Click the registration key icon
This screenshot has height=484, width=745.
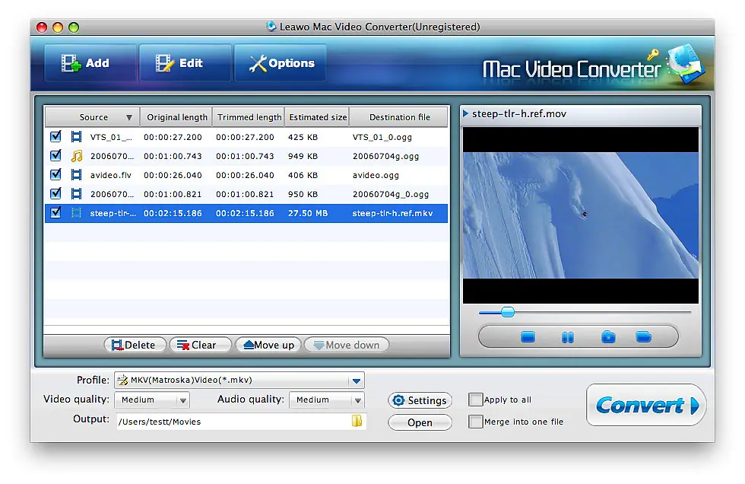point(653,54)
